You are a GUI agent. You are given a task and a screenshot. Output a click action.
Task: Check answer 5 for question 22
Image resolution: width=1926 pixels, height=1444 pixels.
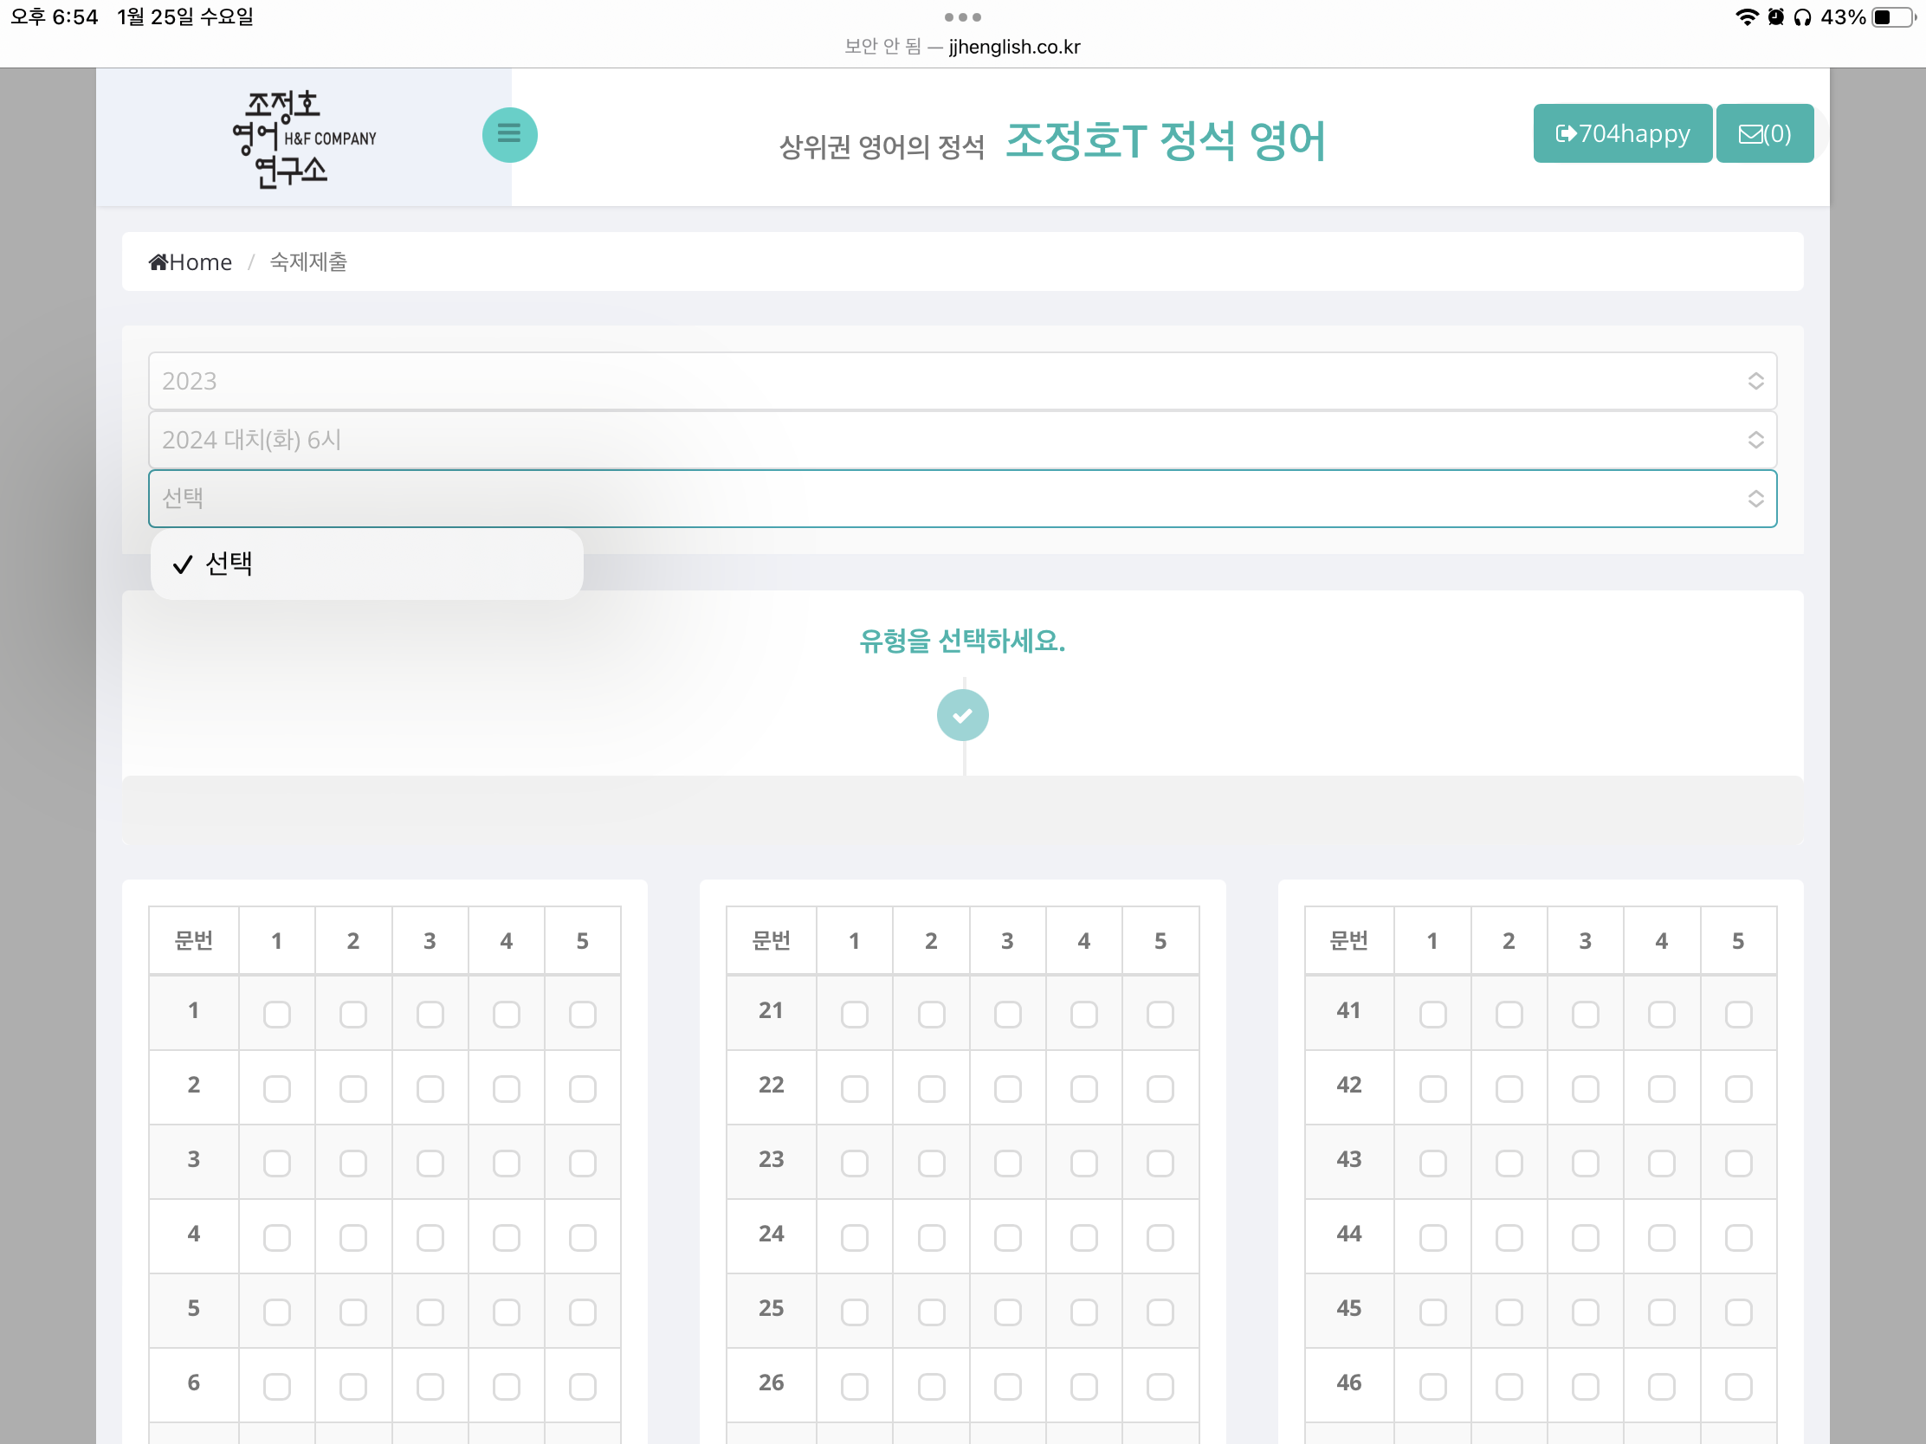coord(1160,1089)
